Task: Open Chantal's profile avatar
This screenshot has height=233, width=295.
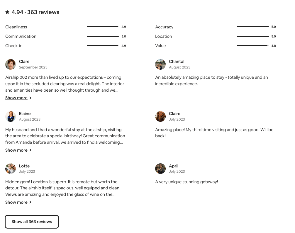Action: (160, 64)
